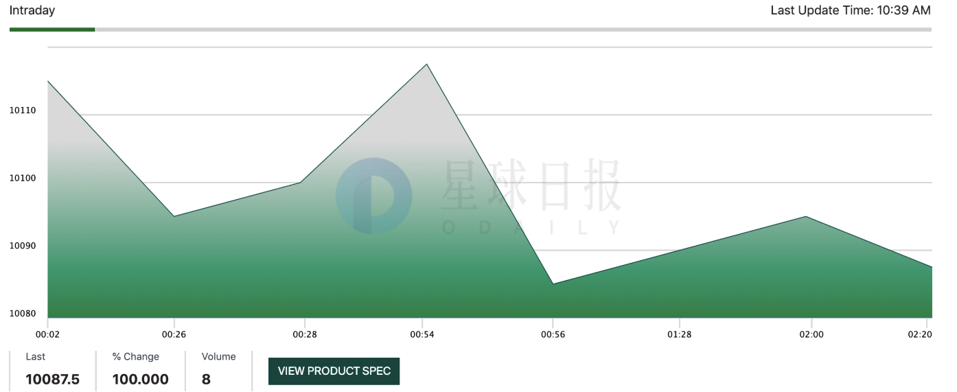Click the 10100 price axis label
957x392 pixels.
[22, 178]
